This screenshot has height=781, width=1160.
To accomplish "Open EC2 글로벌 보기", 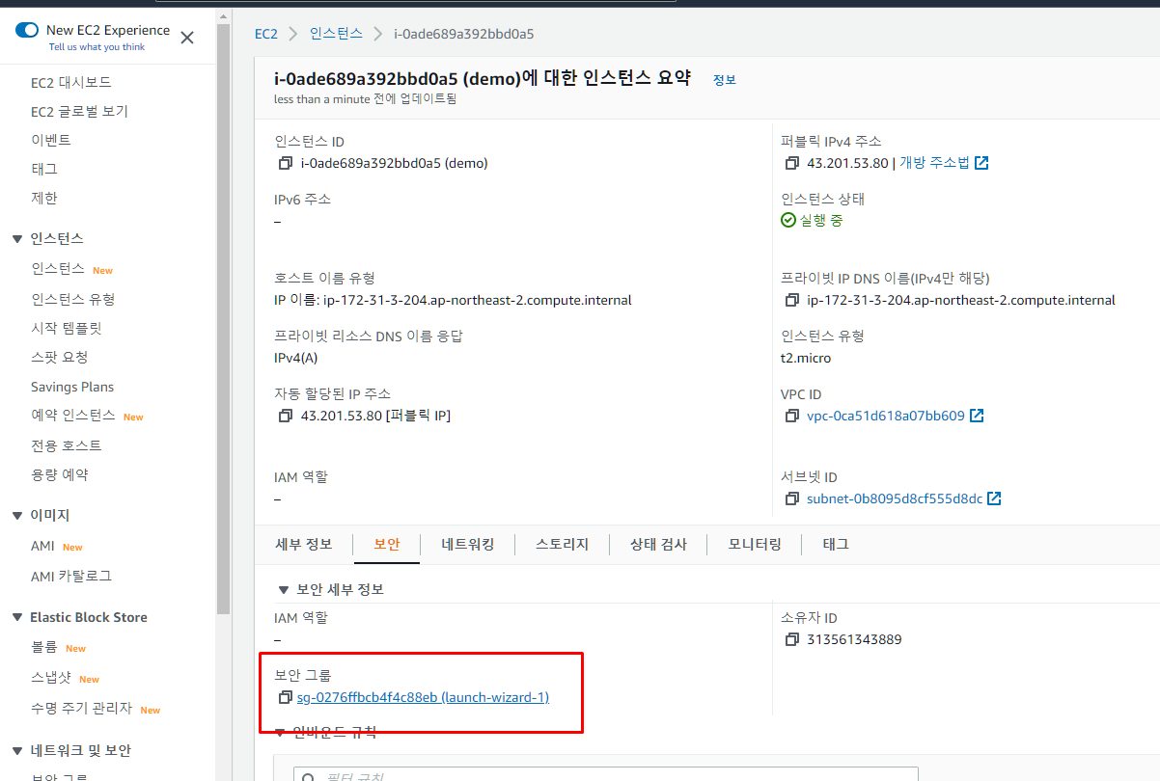I will click(x=79, y=111).
